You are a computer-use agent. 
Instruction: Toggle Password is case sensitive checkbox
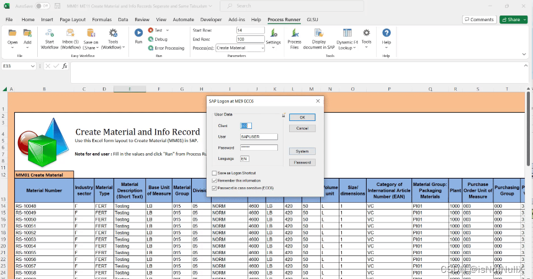coord(215,187)
